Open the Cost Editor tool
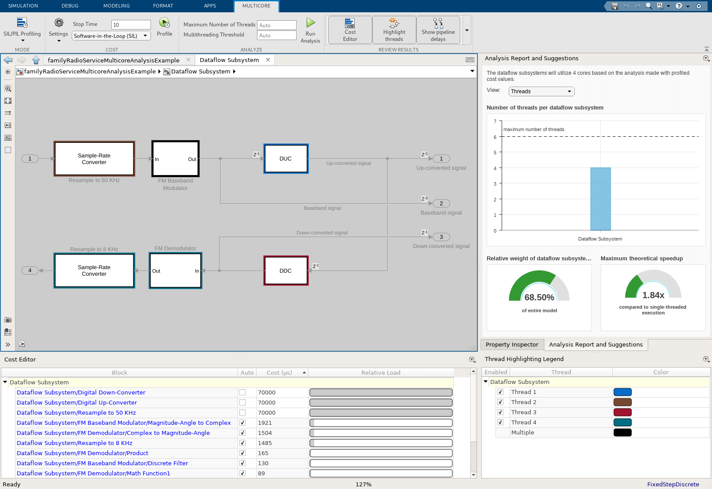Viewport: 712px width, 489px height. pos(350,30)
